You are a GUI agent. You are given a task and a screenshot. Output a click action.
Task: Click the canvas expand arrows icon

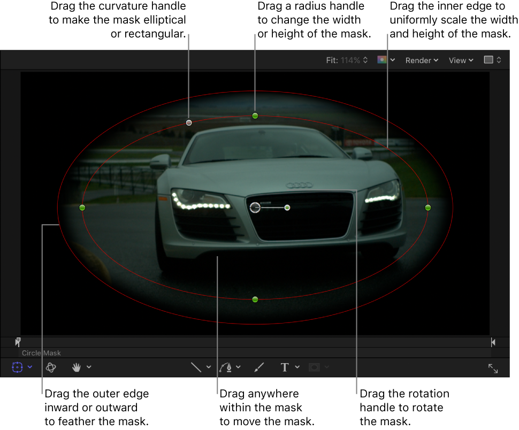[x=493, y=368]
